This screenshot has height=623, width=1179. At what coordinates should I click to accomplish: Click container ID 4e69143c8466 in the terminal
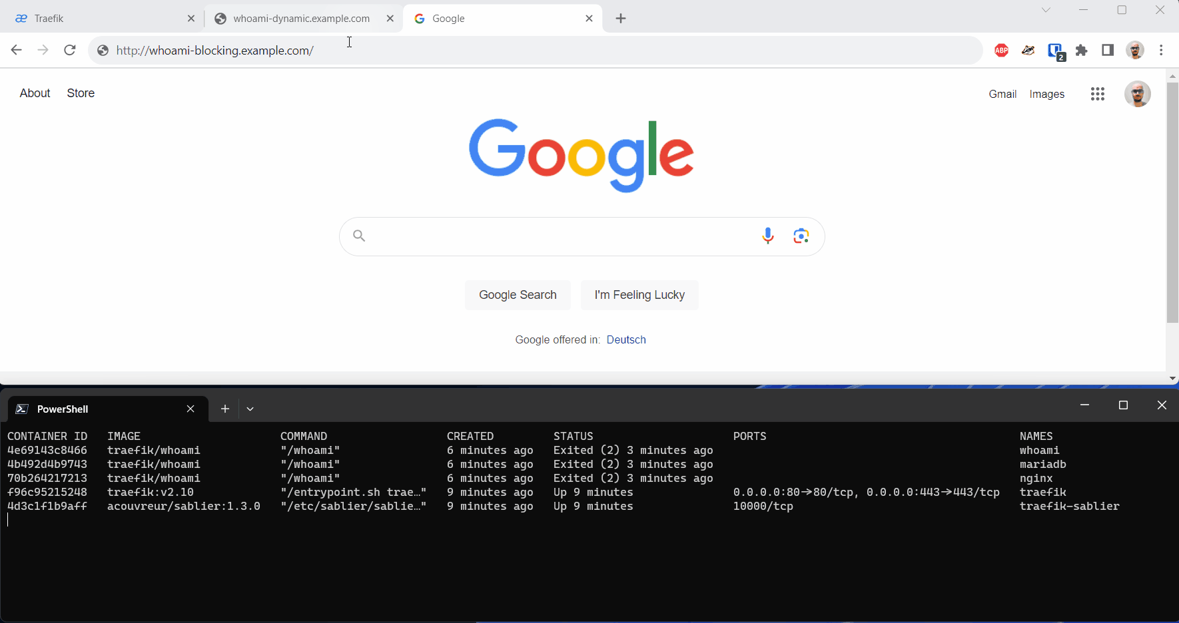point(47,450)
